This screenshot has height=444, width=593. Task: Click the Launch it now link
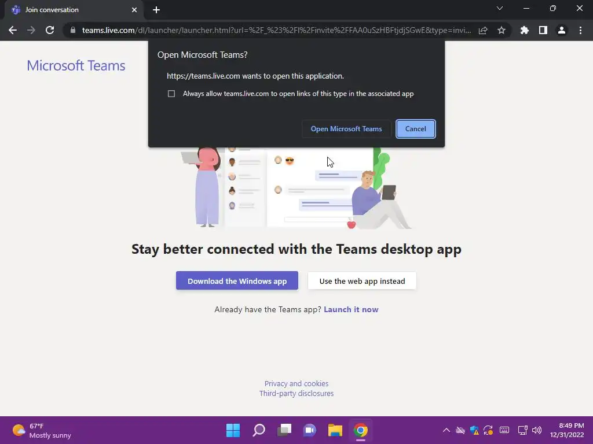click(351, 310)
